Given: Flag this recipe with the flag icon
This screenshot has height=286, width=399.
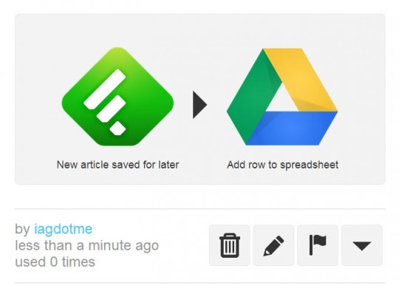Looking at the screenshot, I should [318, 245].
